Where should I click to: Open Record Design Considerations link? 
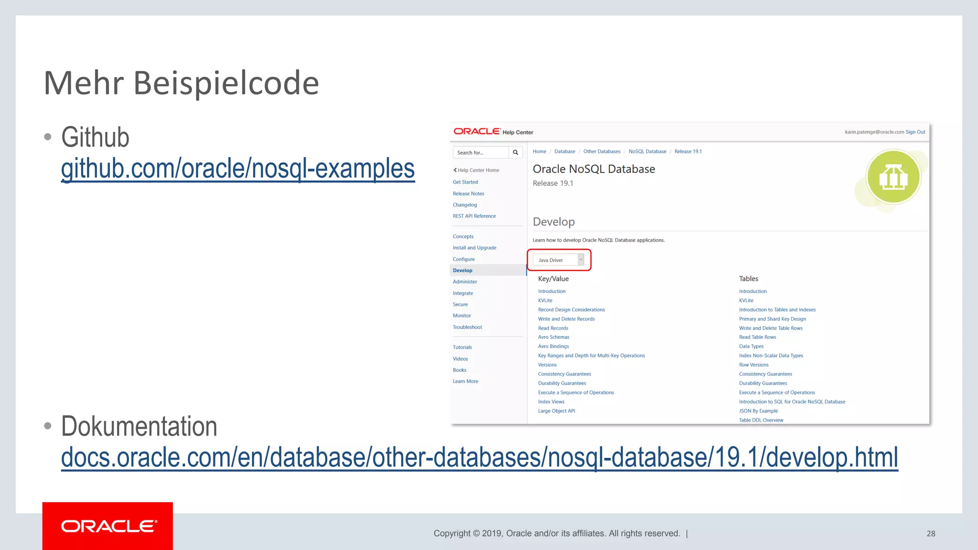(x=572, y=309)
